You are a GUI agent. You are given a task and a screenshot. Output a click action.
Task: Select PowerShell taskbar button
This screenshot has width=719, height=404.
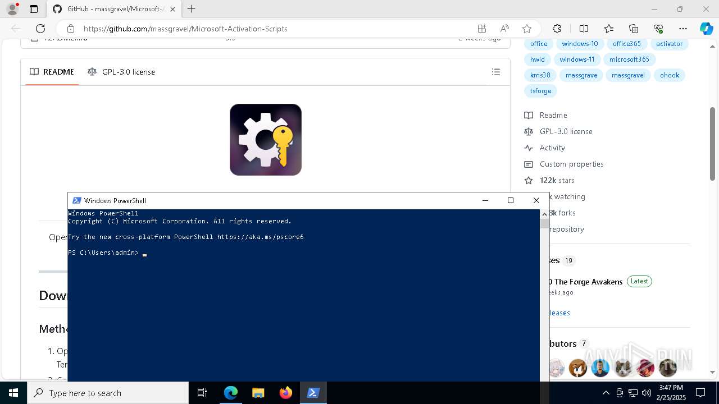[313, 393]
